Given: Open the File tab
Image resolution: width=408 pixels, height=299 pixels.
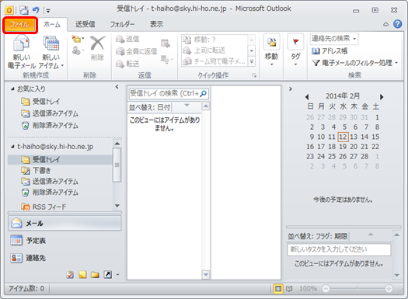Looking at the screenshot, I should click(x=19, y=25).
